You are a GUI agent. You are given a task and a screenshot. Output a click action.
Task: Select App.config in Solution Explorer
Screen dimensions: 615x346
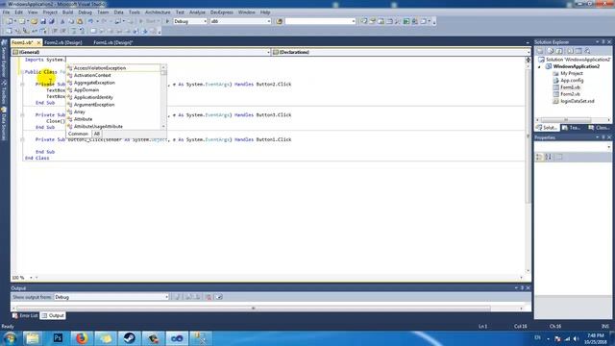tap(572, 81)
